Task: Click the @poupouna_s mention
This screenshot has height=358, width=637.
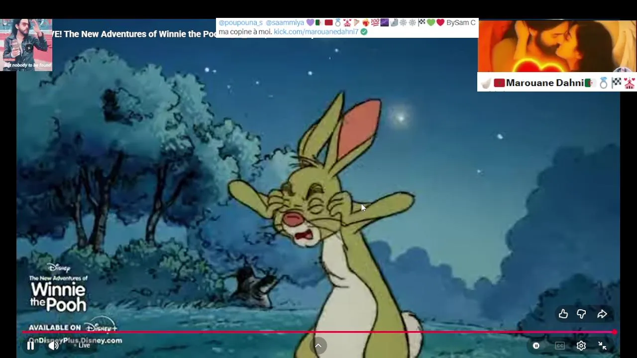Action: pyautogui.click(x=240, y=22)
